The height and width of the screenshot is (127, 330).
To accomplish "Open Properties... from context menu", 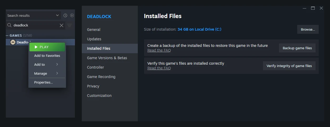I will tap(47, 82).
